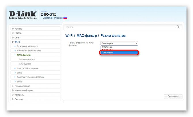The width and height of the screenshot is (193, 117).
Task: Open Основные настройки under Wi-Fi
Action: 36,46
